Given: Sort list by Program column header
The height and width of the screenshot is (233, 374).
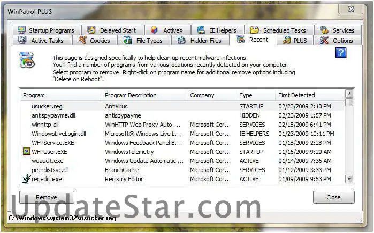Looking at the screenshot, I should click(x=62, y=95).
